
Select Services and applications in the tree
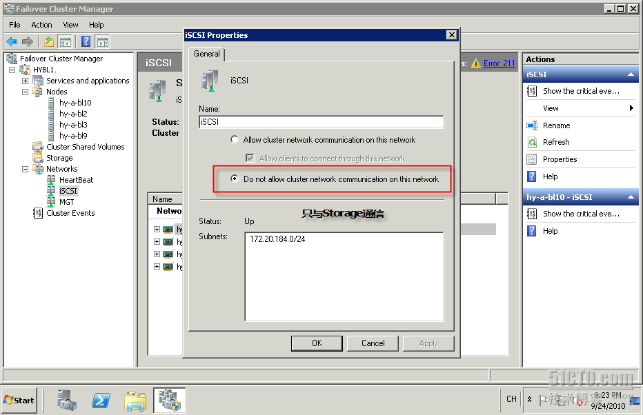pos(88,81)
